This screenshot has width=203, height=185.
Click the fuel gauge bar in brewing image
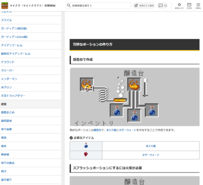tap(120, 101)
